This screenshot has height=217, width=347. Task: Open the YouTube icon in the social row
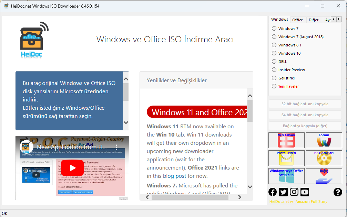305,192
